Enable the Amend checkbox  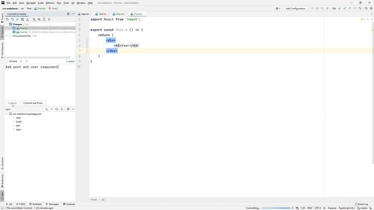[x=7, y=61]
